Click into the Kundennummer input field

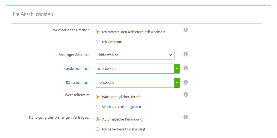pos(135,69)
